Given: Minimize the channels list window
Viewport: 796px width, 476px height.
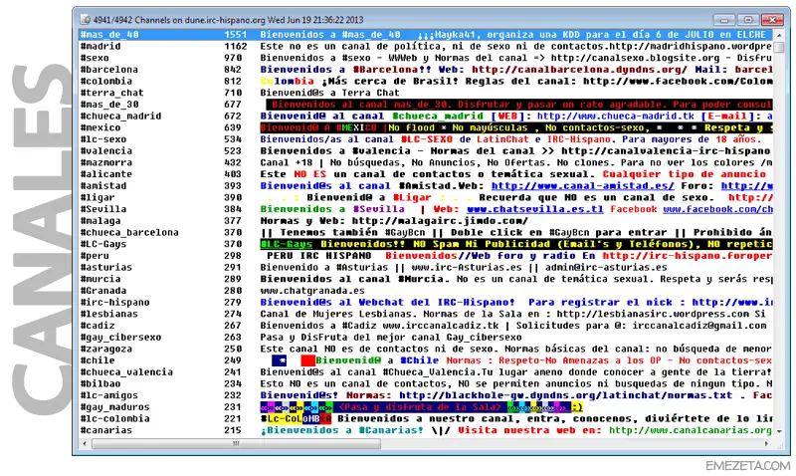Looking at the screenshot, I should click(724, 20).
